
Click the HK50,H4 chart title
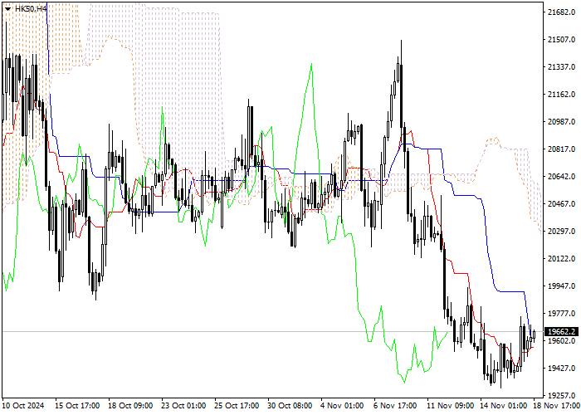click(31, 8)
